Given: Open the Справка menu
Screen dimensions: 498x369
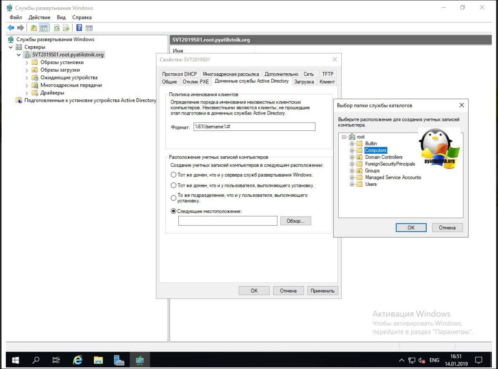Looking at the screenshot, I should tap(82, 17).
